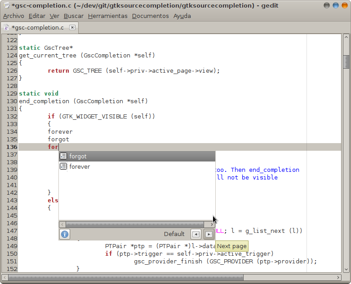Open the Editar menu

37,16
